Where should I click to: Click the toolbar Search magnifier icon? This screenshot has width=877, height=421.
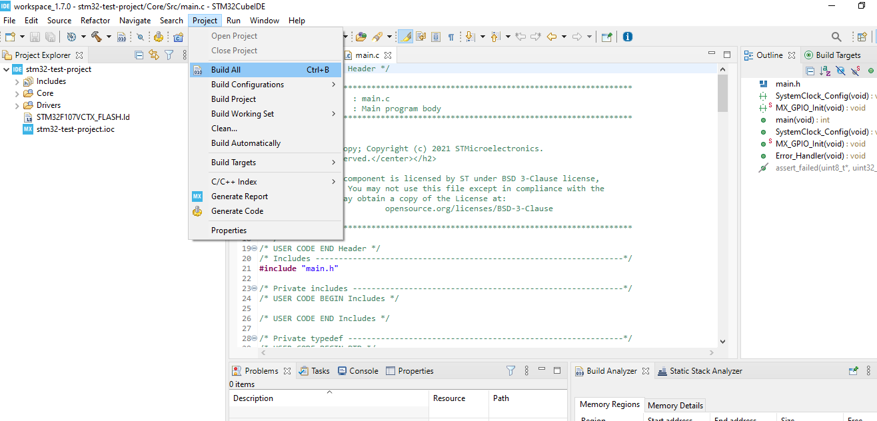click(836, 37)
